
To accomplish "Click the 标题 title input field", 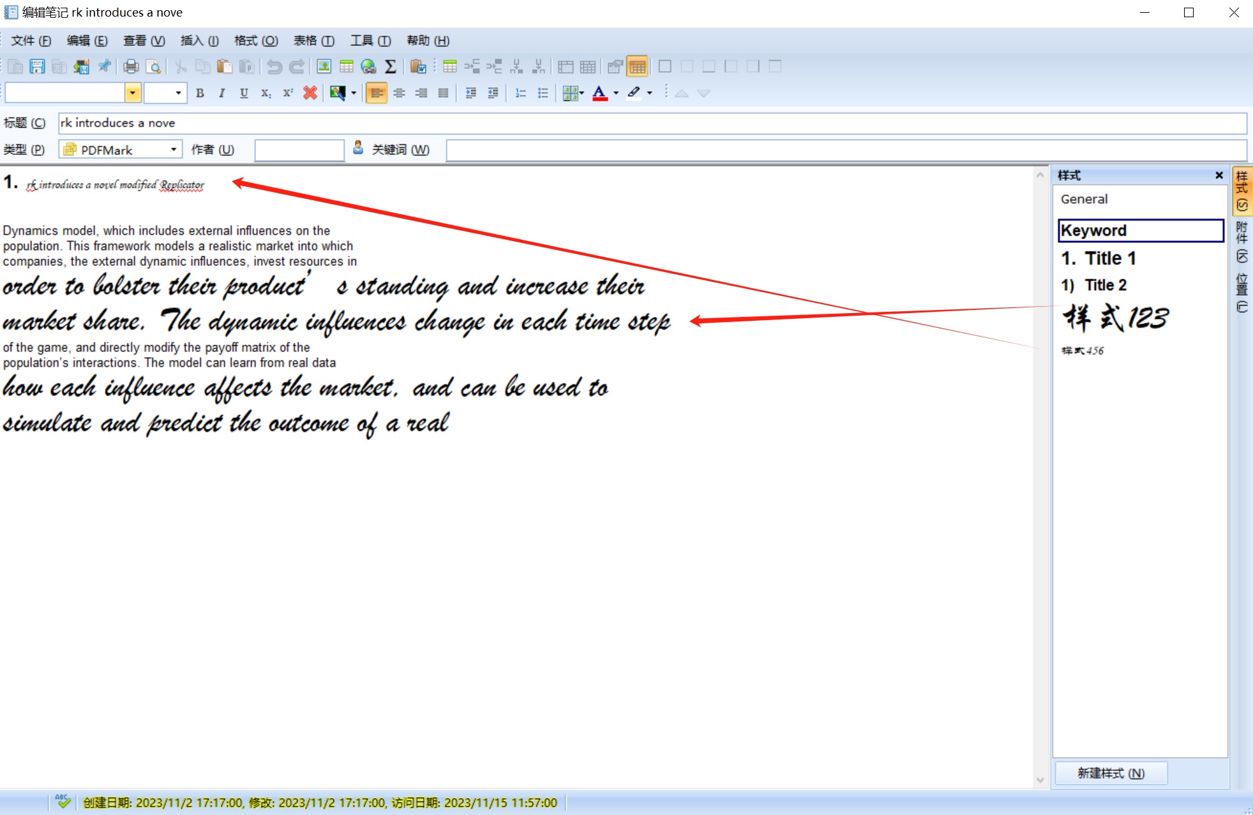I will (x=652, y=123).
